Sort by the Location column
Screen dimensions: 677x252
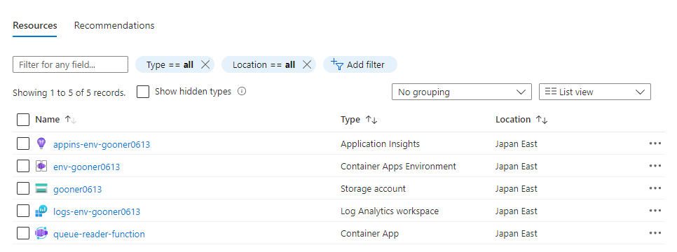521,120
